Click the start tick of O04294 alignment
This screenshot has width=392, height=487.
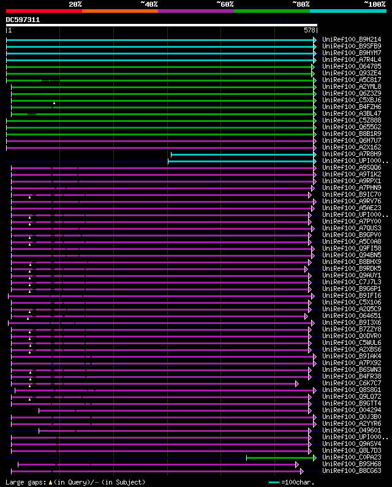click(39, 410)
